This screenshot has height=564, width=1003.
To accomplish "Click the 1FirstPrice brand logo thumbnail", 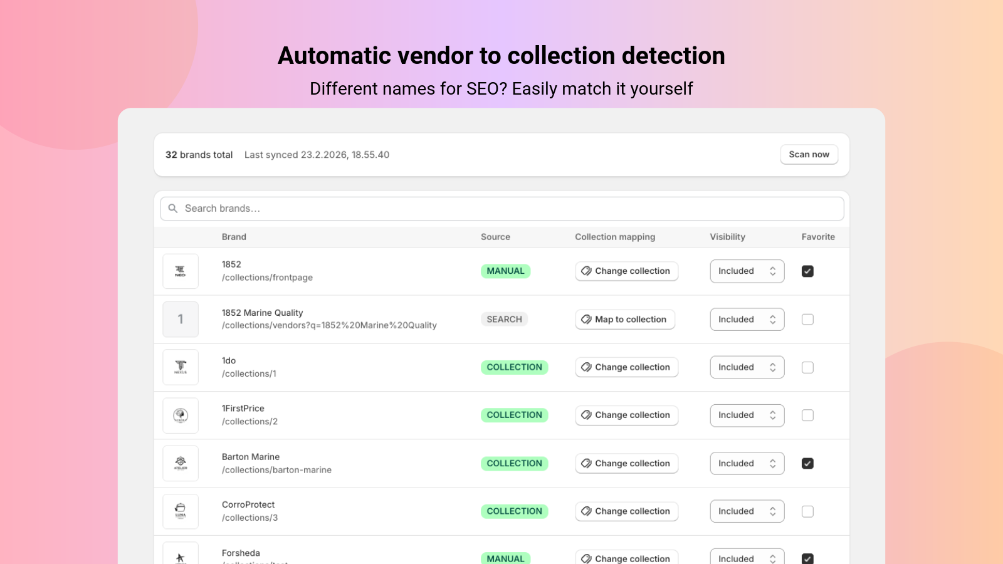I will point(181,415).
